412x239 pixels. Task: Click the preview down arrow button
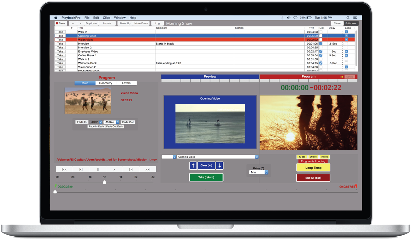(x=220, y=166)
